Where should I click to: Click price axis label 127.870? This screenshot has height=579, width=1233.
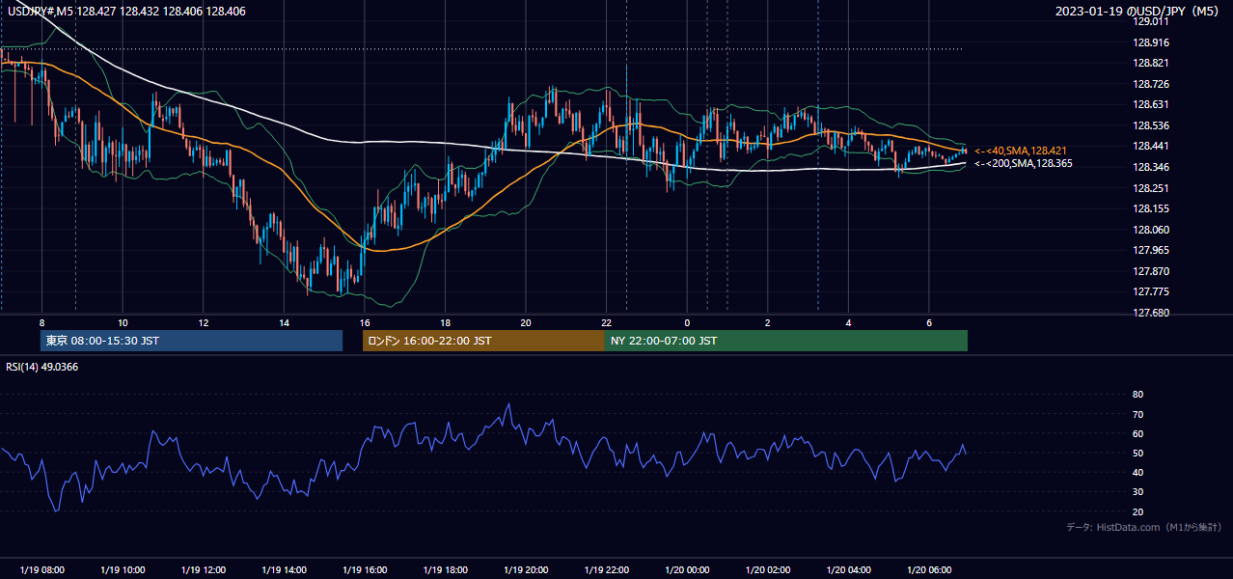tap(1150, 271)
